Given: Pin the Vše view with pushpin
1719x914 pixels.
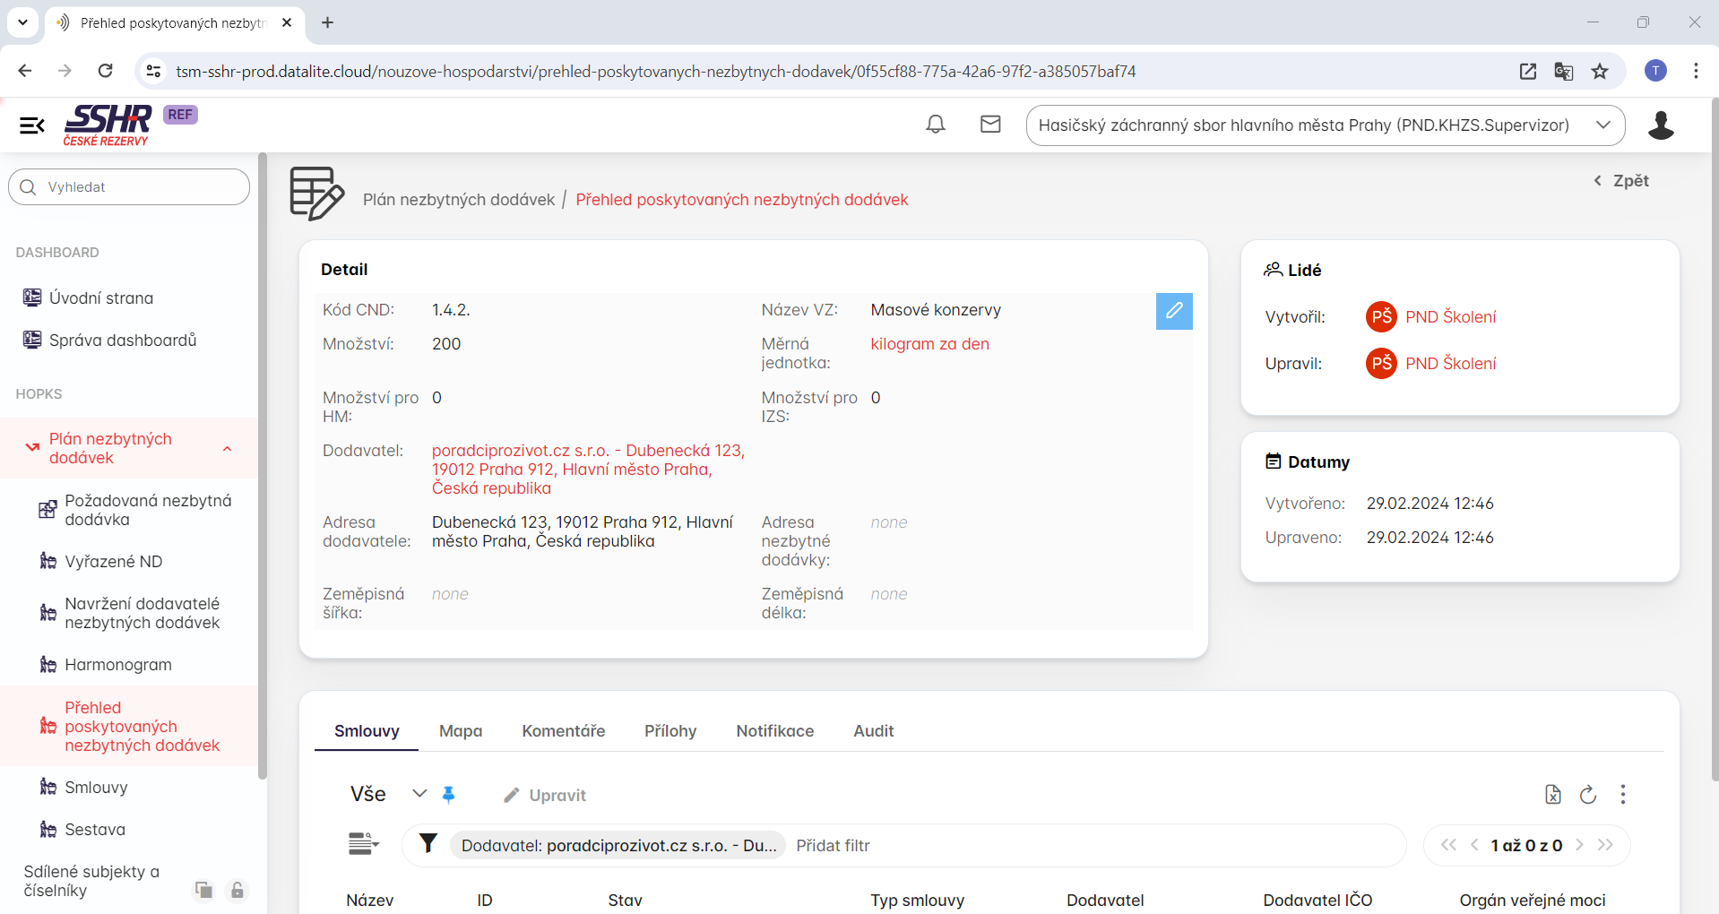Looking at the screenshot, I should (449, 794).
